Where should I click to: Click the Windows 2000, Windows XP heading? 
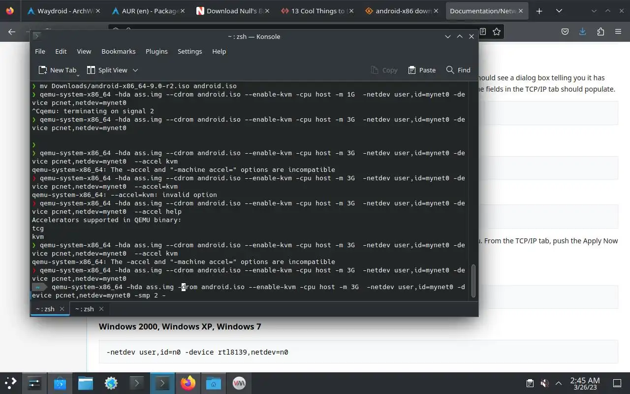tap(180, 327)
